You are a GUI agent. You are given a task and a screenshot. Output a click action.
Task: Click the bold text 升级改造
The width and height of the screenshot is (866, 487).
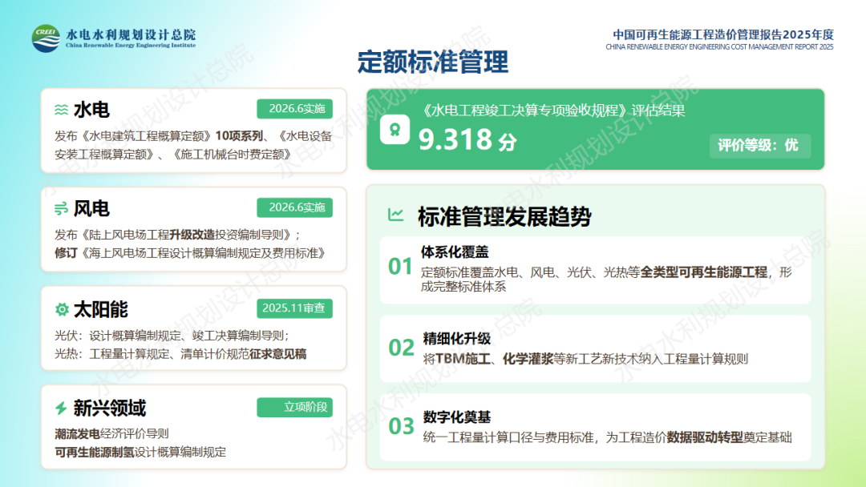click(192, 235)
